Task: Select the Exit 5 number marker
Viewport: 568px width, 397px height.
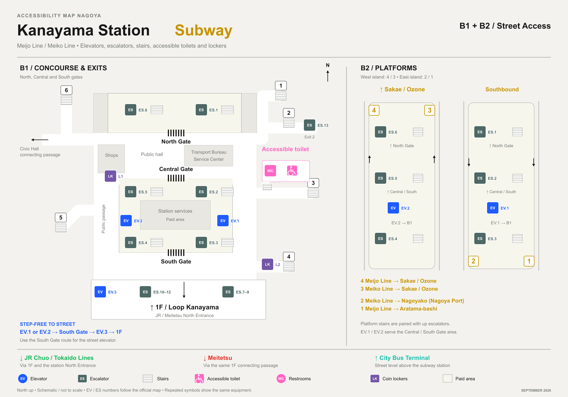Action: pos(61,217)
